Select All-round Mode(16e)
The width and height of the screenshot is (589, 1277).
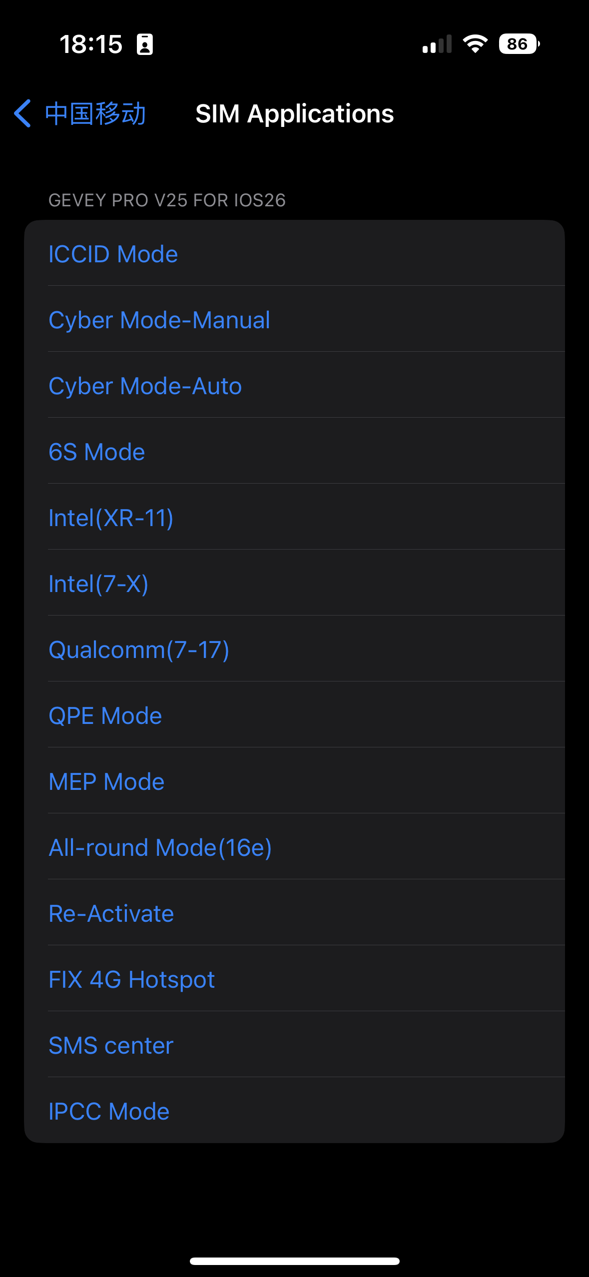(160, 847)
